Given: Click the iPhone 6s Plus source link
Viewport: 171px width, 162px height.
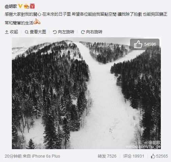Looking at the screenshot, I should click(x=46, y=156).
